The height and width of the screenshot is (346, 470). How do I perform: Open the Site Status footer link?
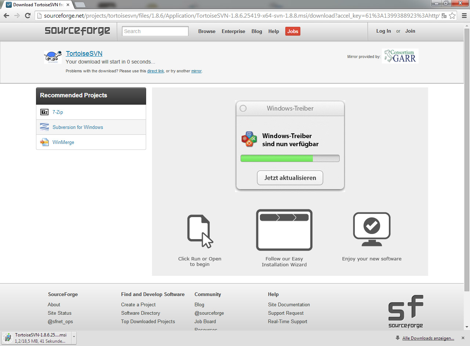[59, 313]
